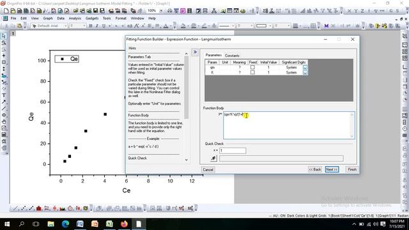Open Microsoft Edge from taskbar
This screenshot has width=409, height=230.
[x=65, y=224]
